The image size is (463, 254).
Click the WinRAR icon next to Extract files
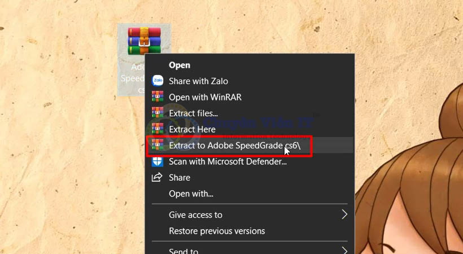pyautogui.click(x=158, y=113)
